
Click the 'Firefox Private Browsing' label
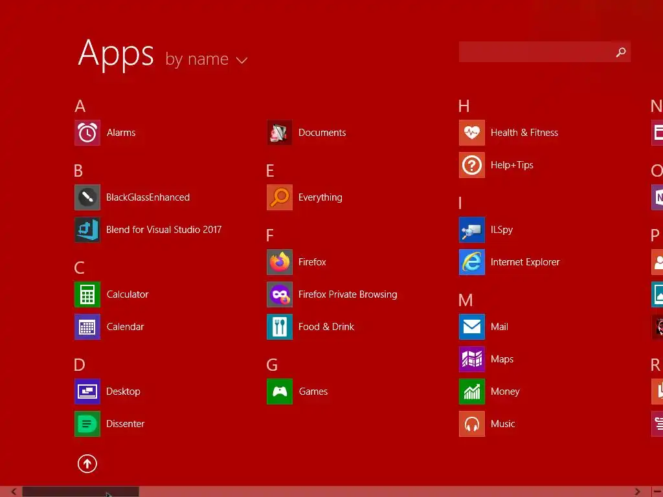pos(348,294)
